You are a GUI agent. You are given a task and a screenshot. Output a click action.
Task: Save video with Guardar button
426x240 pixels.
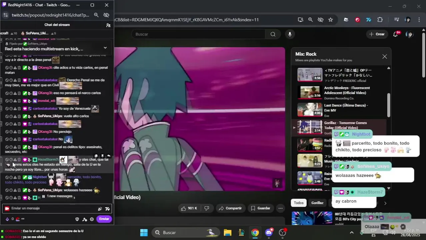260,208
